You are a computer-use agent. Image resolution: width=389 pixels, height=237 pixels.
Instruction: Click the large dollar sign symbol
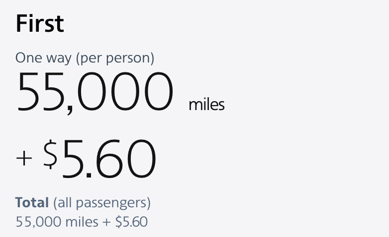click(x=50, y=154)
